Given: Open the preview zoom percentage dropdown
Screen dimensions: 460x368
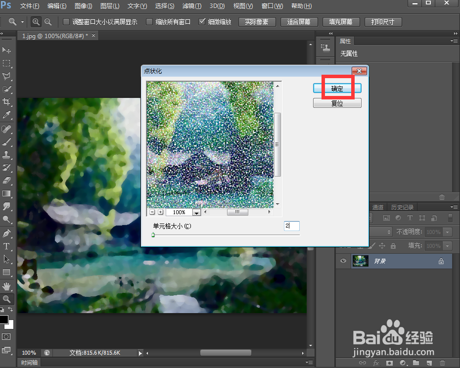Looking at the screenshot, I should point(196,212).
